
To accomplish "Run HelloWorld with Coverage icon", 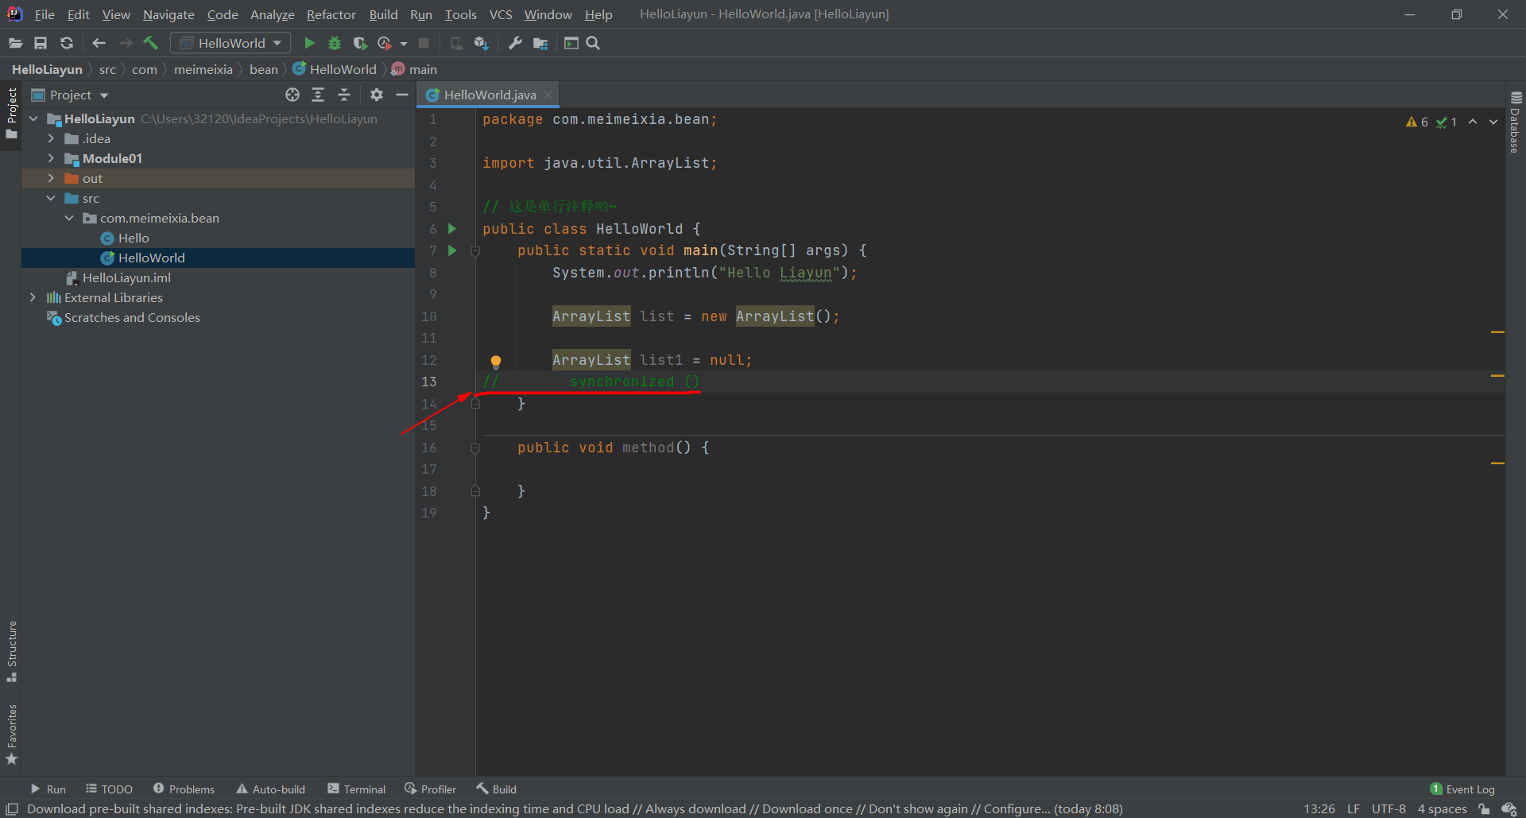I will [x=360, y=43].
